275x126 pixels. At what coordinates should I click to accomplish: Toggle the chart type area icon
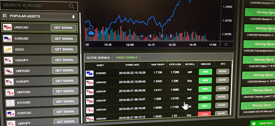click(x=91, y=33)
